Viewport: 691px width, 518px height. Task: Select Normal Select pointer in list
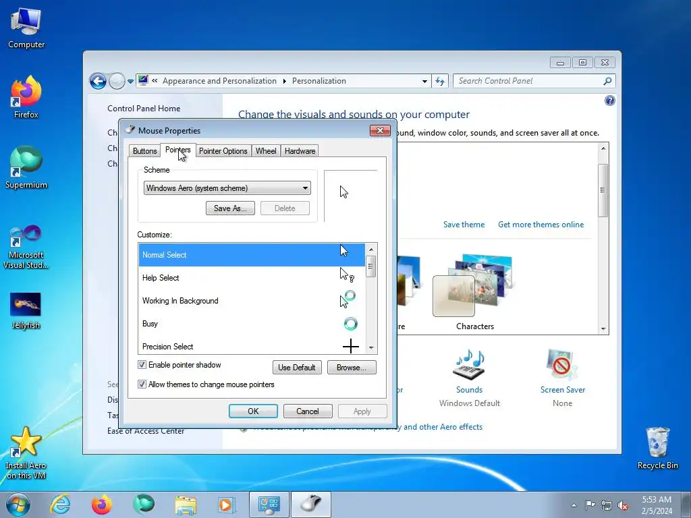pyautogui.click(x=252, y=254)
